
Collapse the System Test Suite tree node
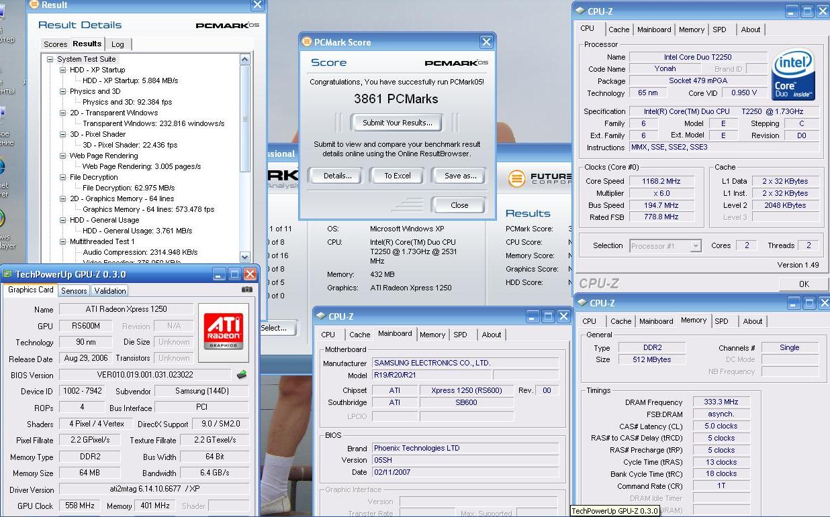coord(50,59)
